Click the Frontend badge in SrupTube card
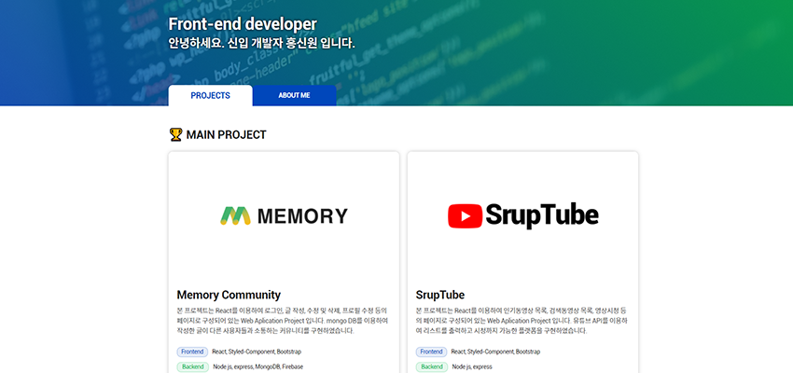Image resolution: width=793 pixels, height=373 pixels. point(431,352)
